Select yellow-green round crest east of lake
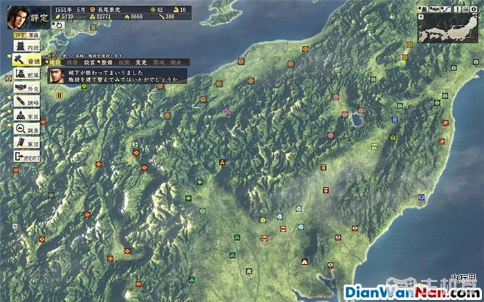Screen dimensions: 484x302 [x=393, y=138]
